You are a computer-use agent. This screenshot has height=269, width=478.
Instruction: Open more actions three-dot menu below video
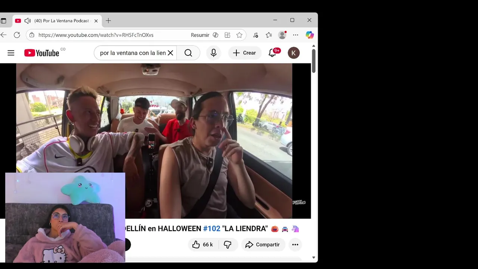pos(295,245)
